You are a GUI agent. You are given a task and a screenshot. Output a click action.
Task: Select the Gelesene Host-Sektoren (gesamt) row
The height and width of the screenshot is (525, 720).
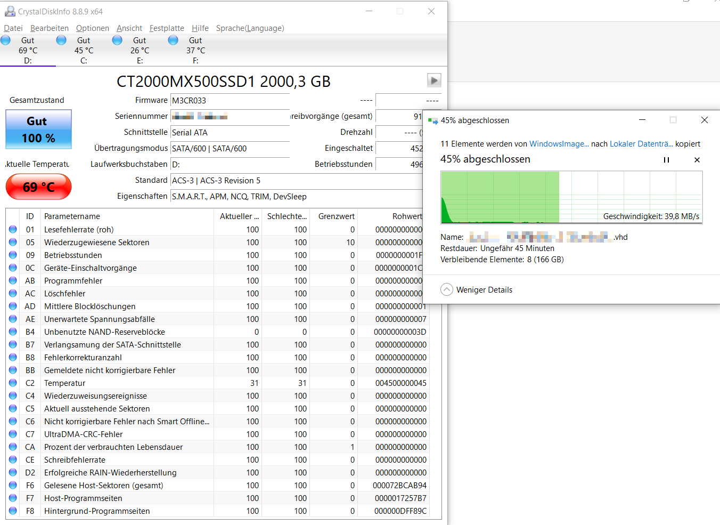[217, 485]
